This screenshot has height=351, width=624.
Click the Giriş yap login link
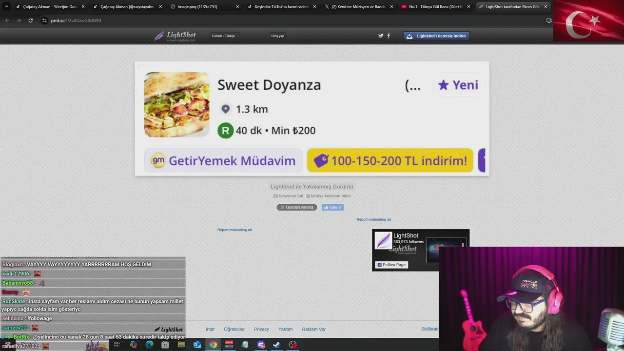click(277, 36)
